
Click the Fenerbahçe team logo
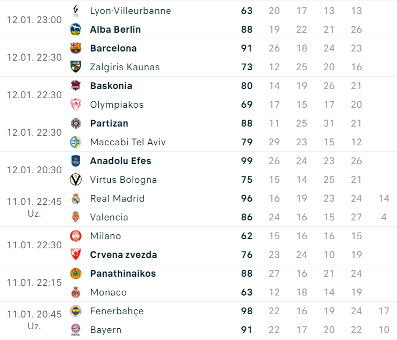click(76, 311)
